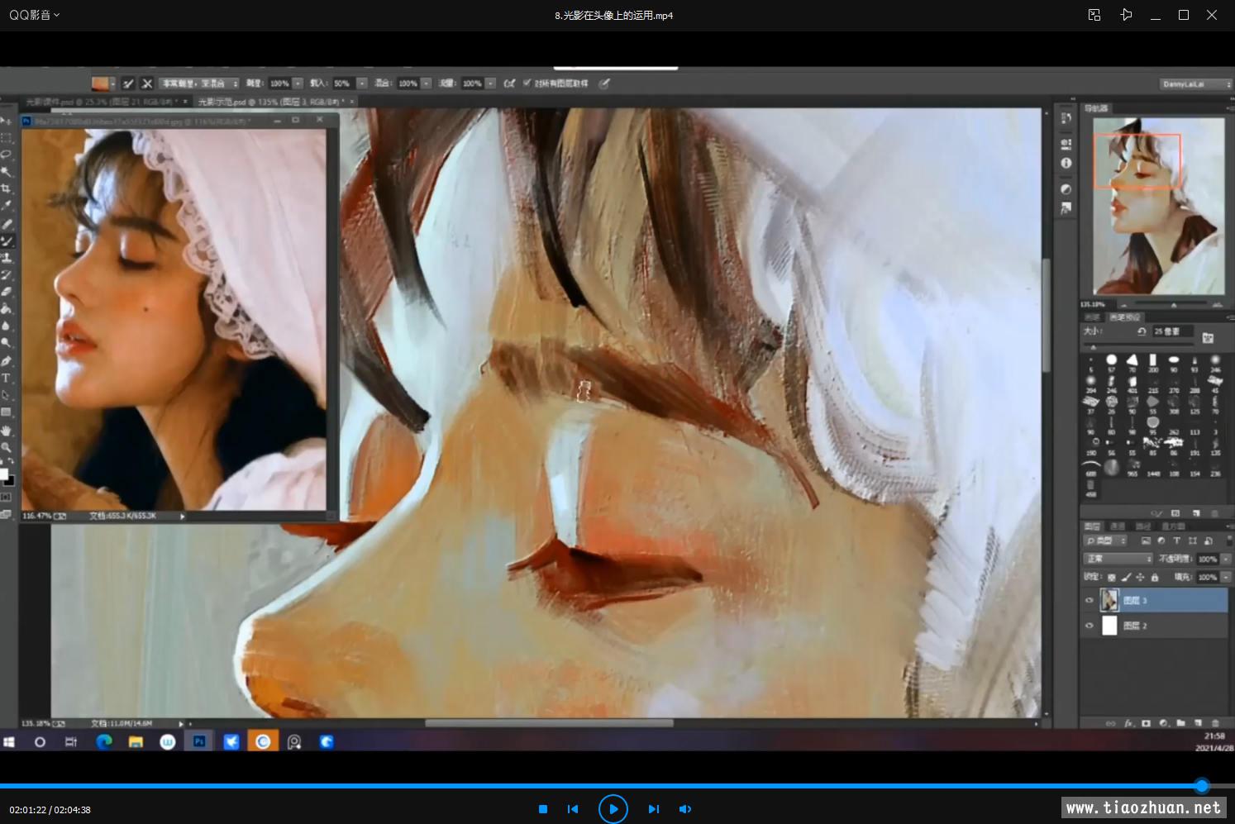Skip to the next video
This screenshot has height=824, width=1235.
click(x=653, y=809)
